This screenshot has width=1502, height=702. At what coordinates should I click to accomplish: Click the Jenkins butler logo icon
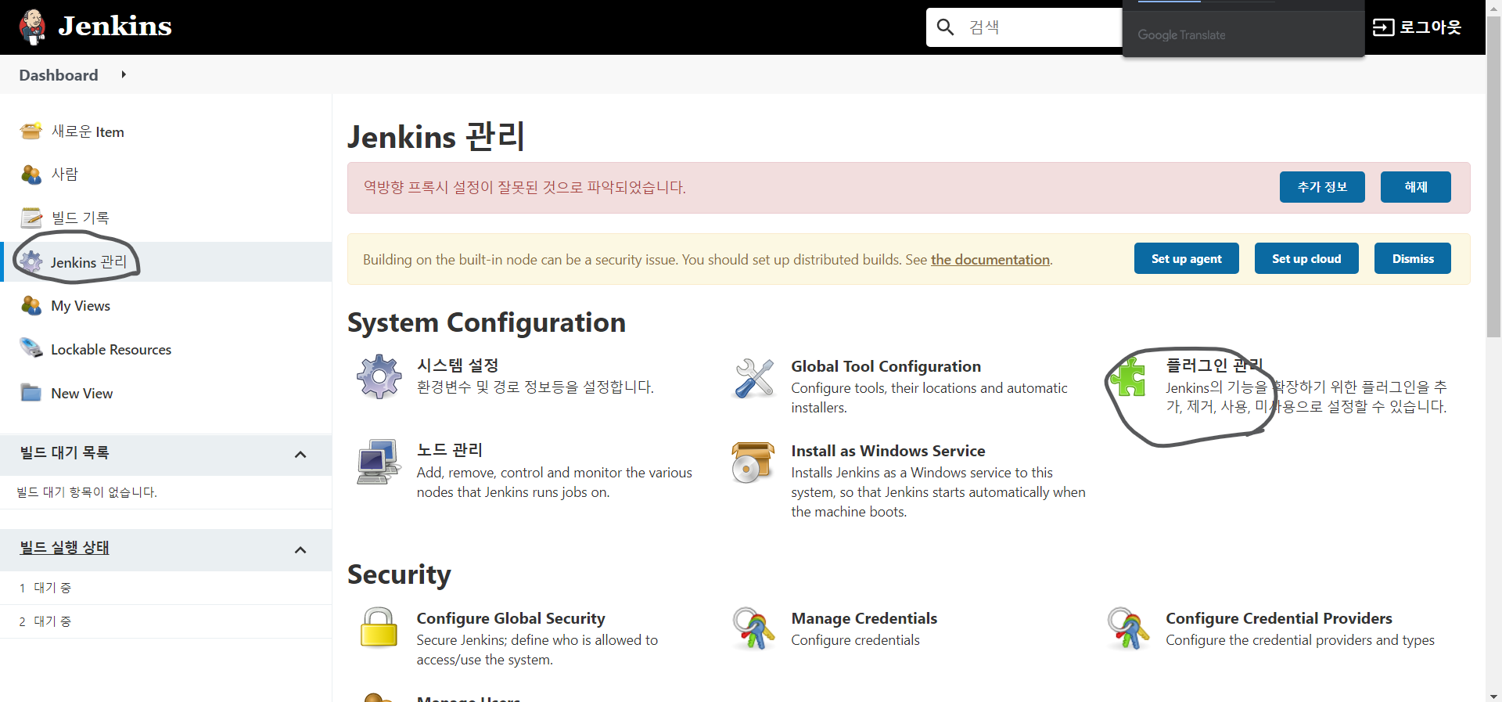tap(32, 27)
